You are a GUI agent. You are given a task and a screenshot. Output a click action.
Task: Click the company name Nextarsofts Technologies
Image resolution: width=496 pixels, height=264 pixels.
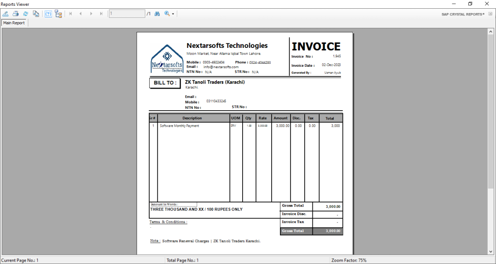pos(227,45)
